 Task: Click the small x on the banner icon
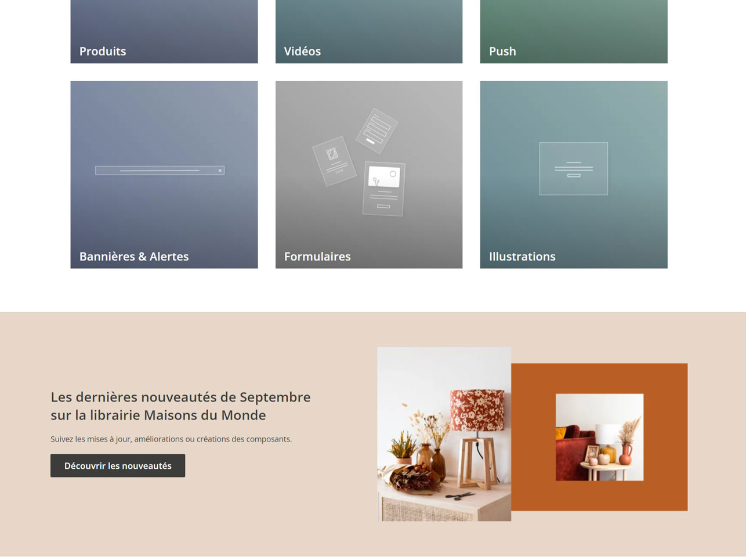(x=220, y=171)
